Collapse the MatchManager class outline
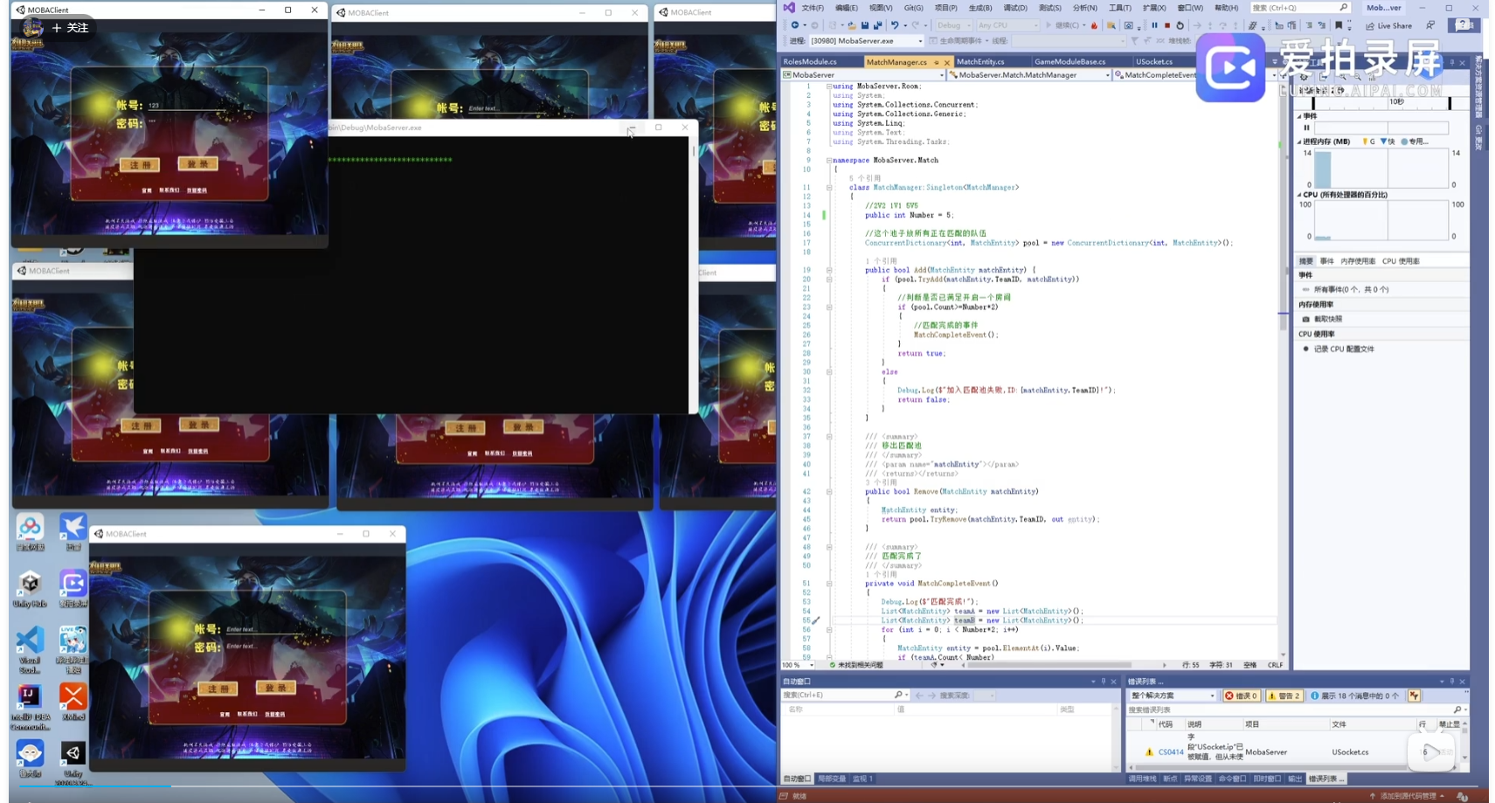The image size is (1495, 803). tap(829, 187)
